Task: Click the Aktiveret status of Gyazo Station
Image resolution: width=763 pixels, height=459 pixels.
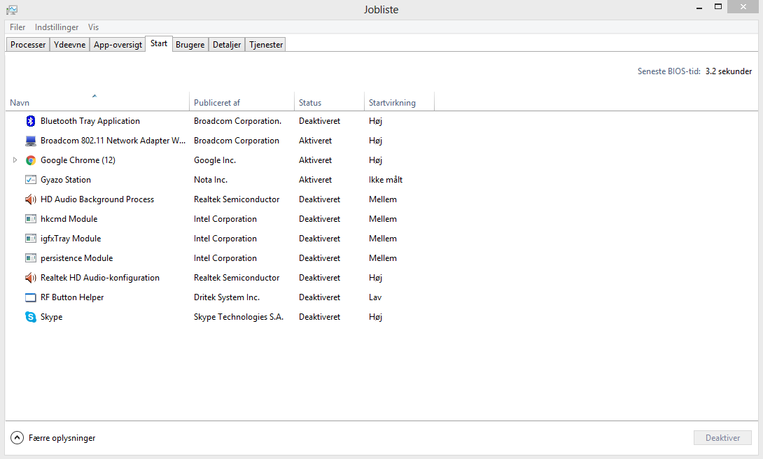Action: 315,179
